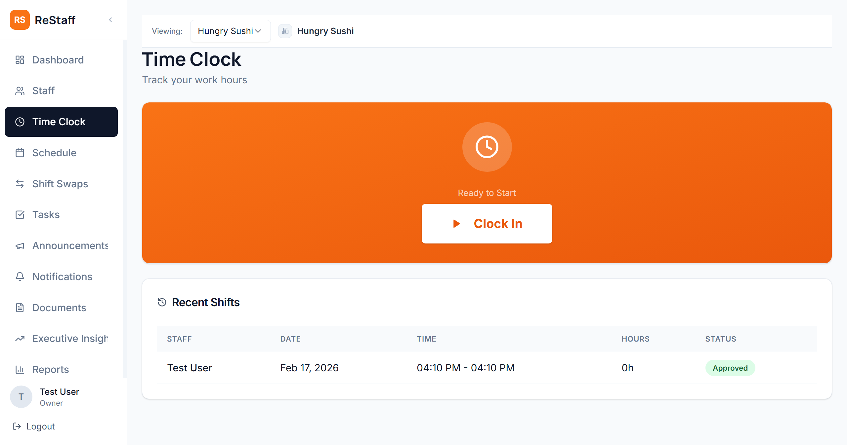Image resolution: width=847 pixels, height=445 pixels.
Task: Open the Test User profile avatar
Action: click(x=21, y=397)
